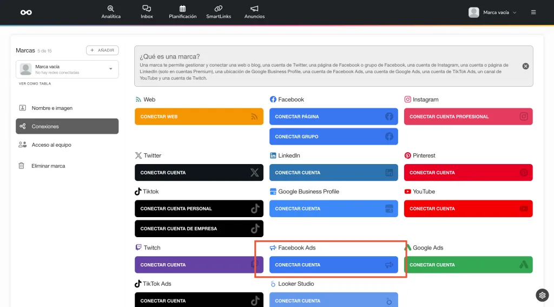Click the Twitch logo next to the Twitch heading
The height and width of the screenshot is (307, 554).
point(138,247)
